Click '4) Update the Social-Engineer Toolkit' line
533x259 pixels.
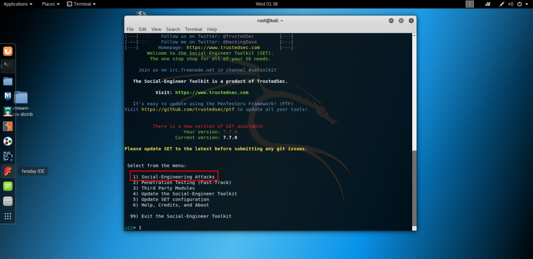point(185,194)
